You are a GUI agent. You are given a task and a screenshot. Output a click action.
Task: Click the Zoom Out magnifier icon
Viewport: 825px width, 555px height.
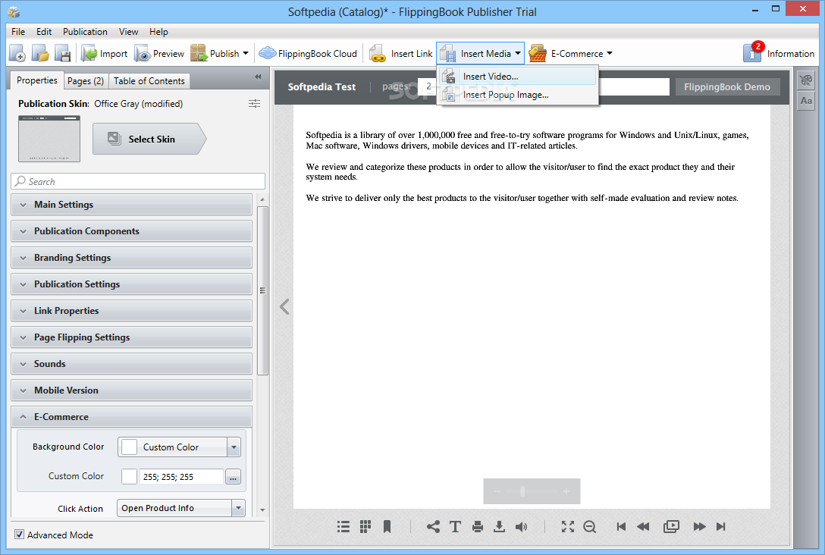tap(590, 527)
